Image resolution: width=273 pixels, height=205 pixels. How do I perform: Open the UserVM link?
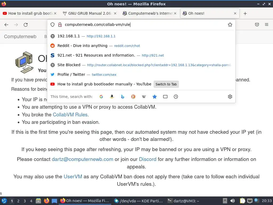coord(73,176)
